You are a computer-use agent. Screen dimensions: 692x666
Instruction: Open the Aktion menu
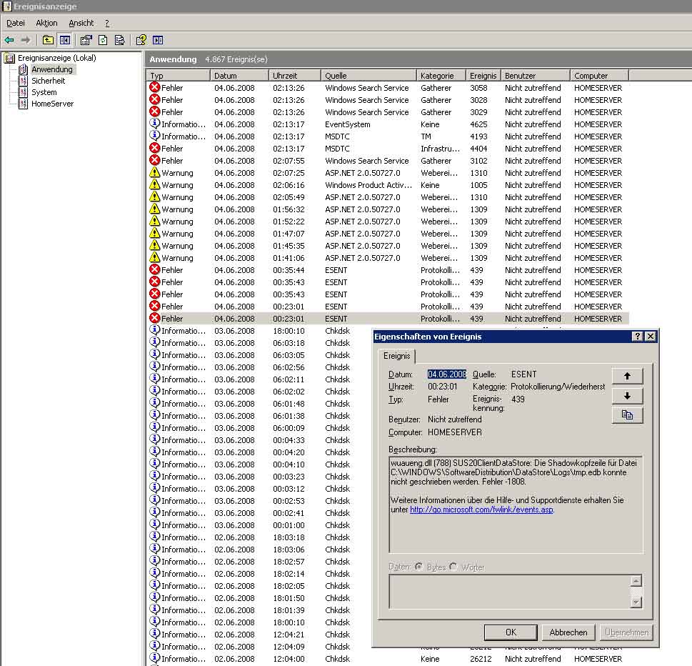tap(47, 23)
